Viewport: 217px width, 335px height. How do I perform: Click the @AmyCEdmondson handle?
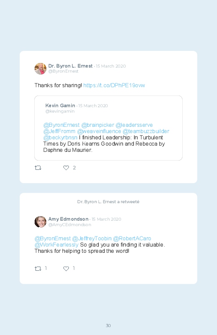(70, 225)
